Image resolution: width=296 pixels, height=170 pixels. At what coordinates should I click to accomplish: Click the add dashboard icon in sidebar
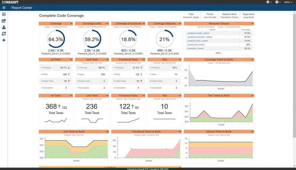[4, 14]
